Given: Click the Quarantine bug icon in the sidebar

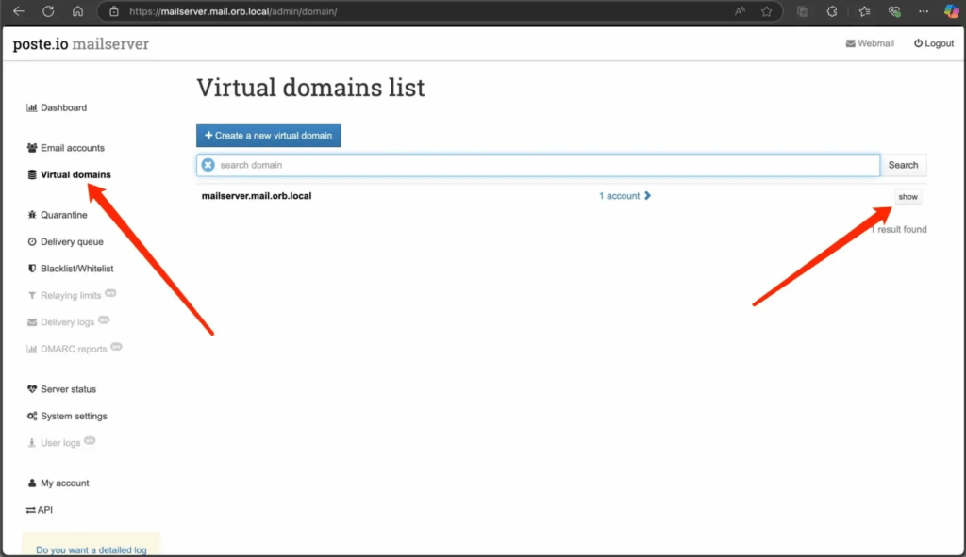Looking at the screenshot, I should tap(32, 216).
